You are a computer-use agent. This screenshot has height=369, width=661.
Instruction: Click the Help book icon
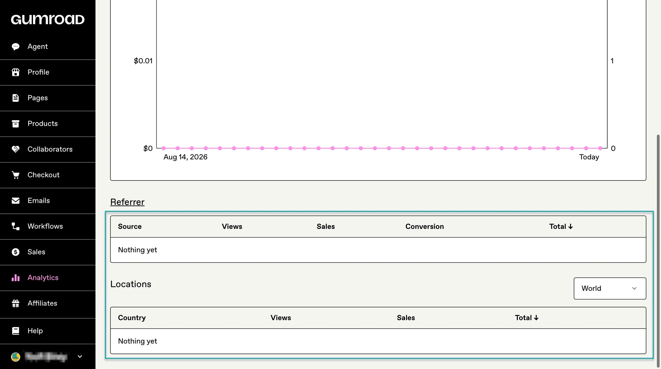[15, 331]
